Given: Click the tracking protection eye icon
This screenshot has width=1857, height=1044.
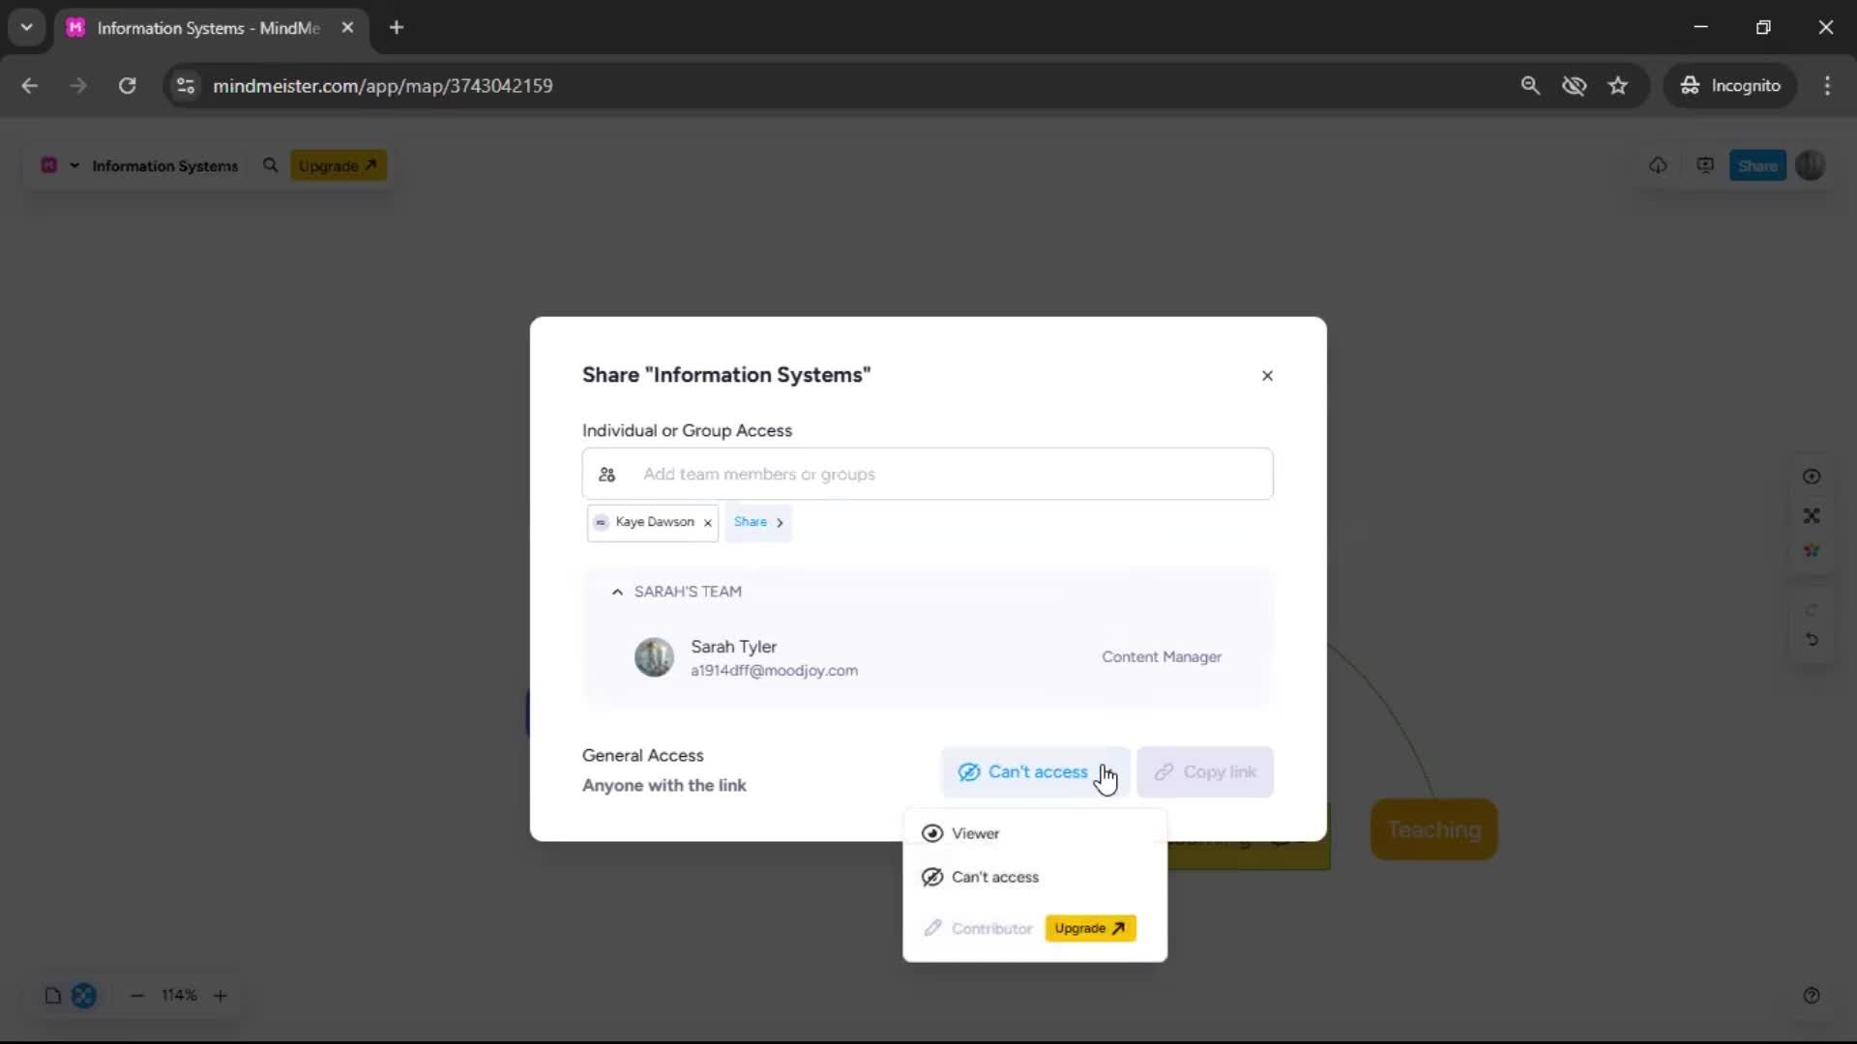Looking at the screenshot, I should coord(1574,86).
